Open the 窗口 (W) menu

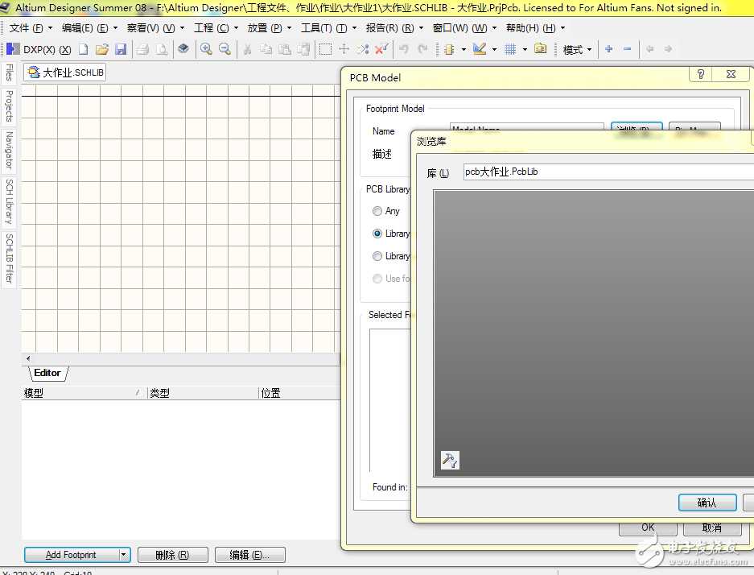(464, 28)
